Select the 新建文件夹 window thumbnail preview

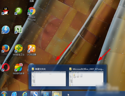pos(49,79)
